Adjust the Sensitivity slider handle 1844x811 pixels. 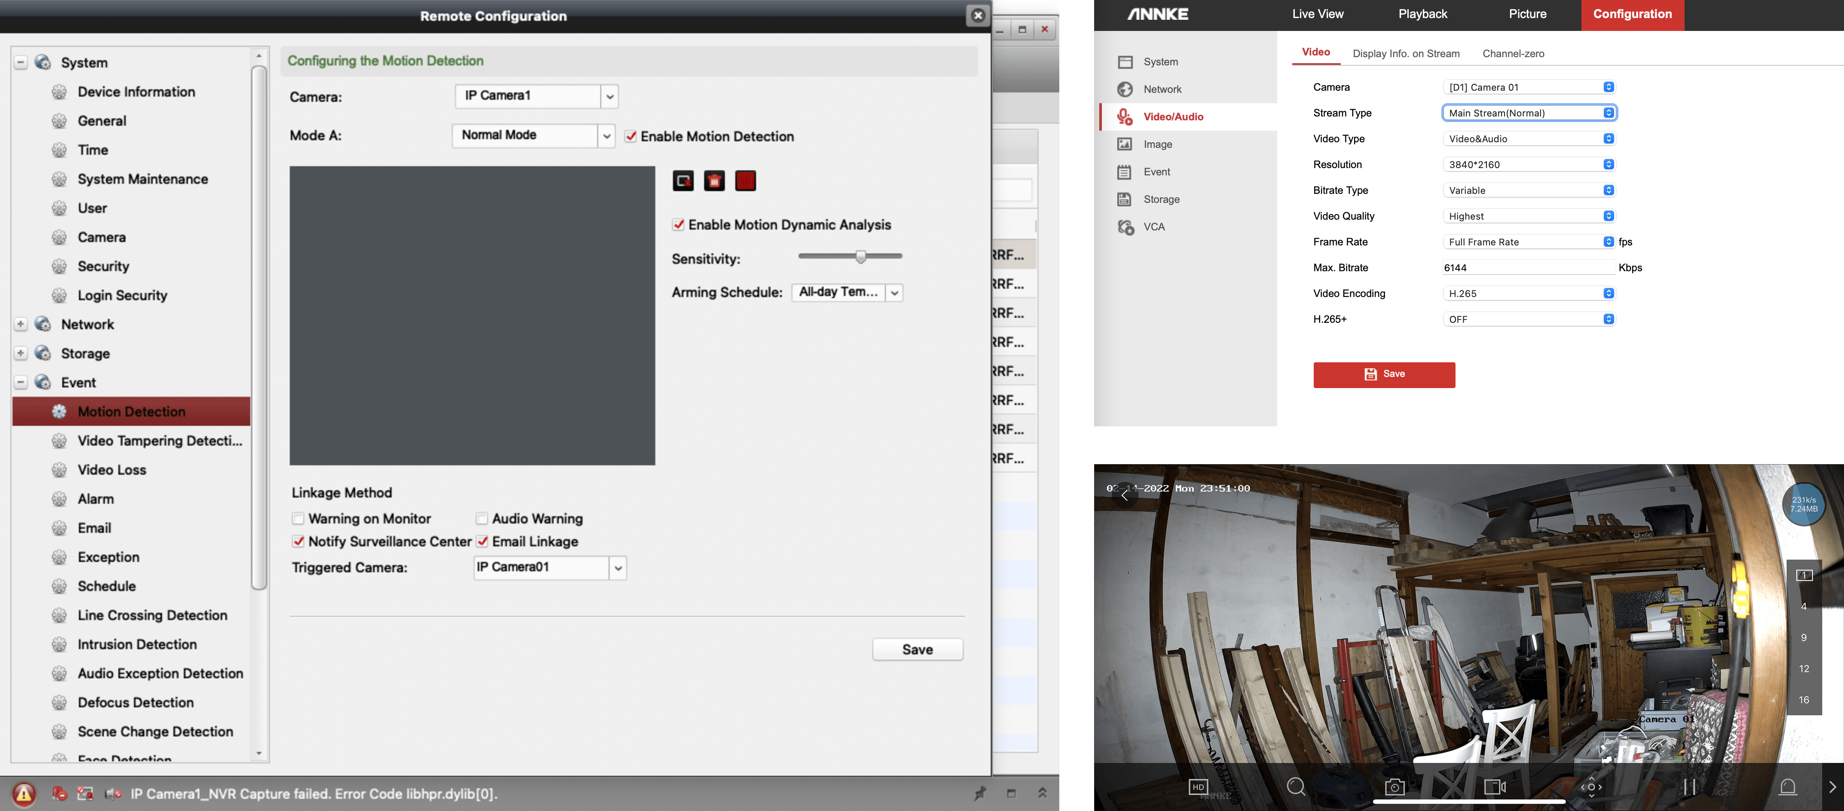tap(861, 256)
